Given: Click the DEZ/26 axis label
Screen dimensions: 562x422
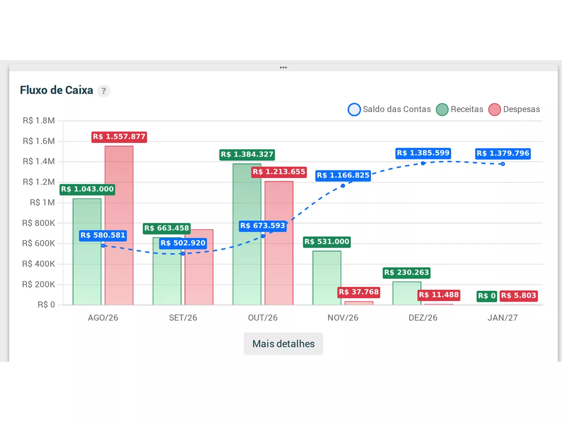Looking at the screenshot, I should point(423,317).
